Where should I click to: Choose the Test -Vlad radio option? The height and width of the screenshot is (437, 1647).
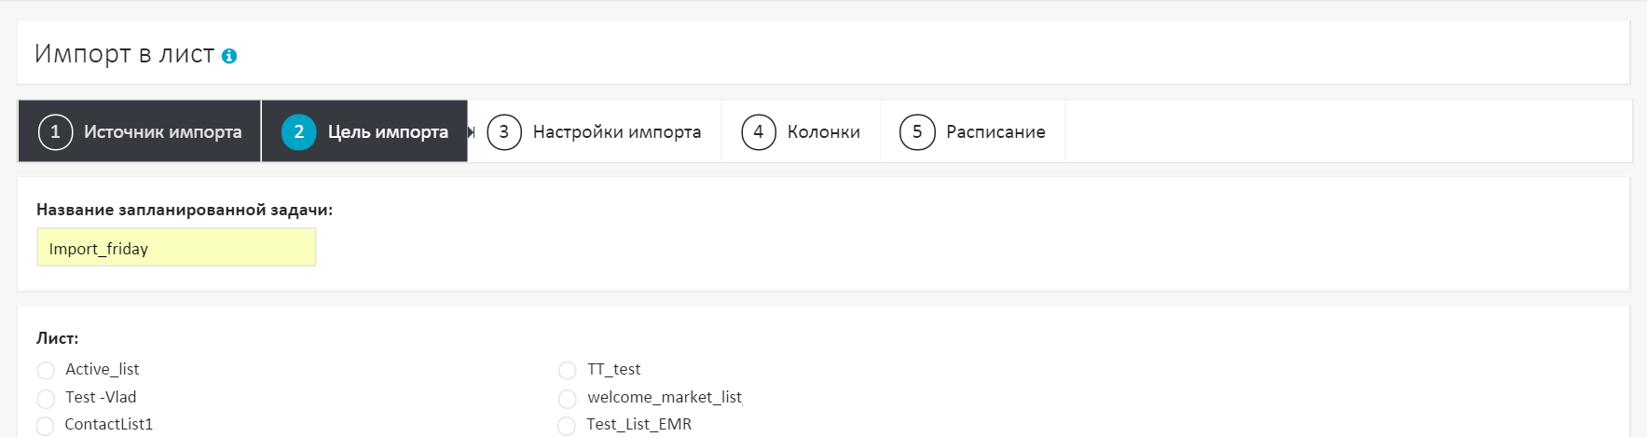tap(46, 399)
